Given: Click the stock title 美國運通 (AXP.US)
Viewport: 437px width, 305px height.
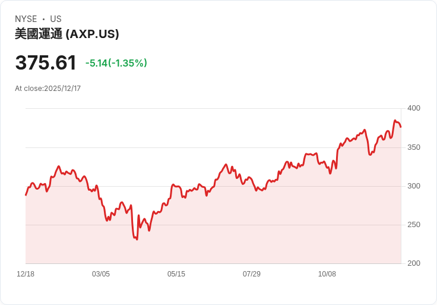Looking at the screenshot, I should [67, 34].
